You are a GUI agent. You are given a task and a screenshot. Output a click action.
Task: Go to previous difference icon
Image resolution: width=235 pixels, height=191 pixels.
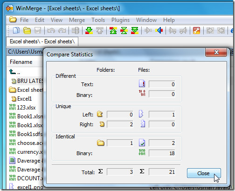(100, 30)
